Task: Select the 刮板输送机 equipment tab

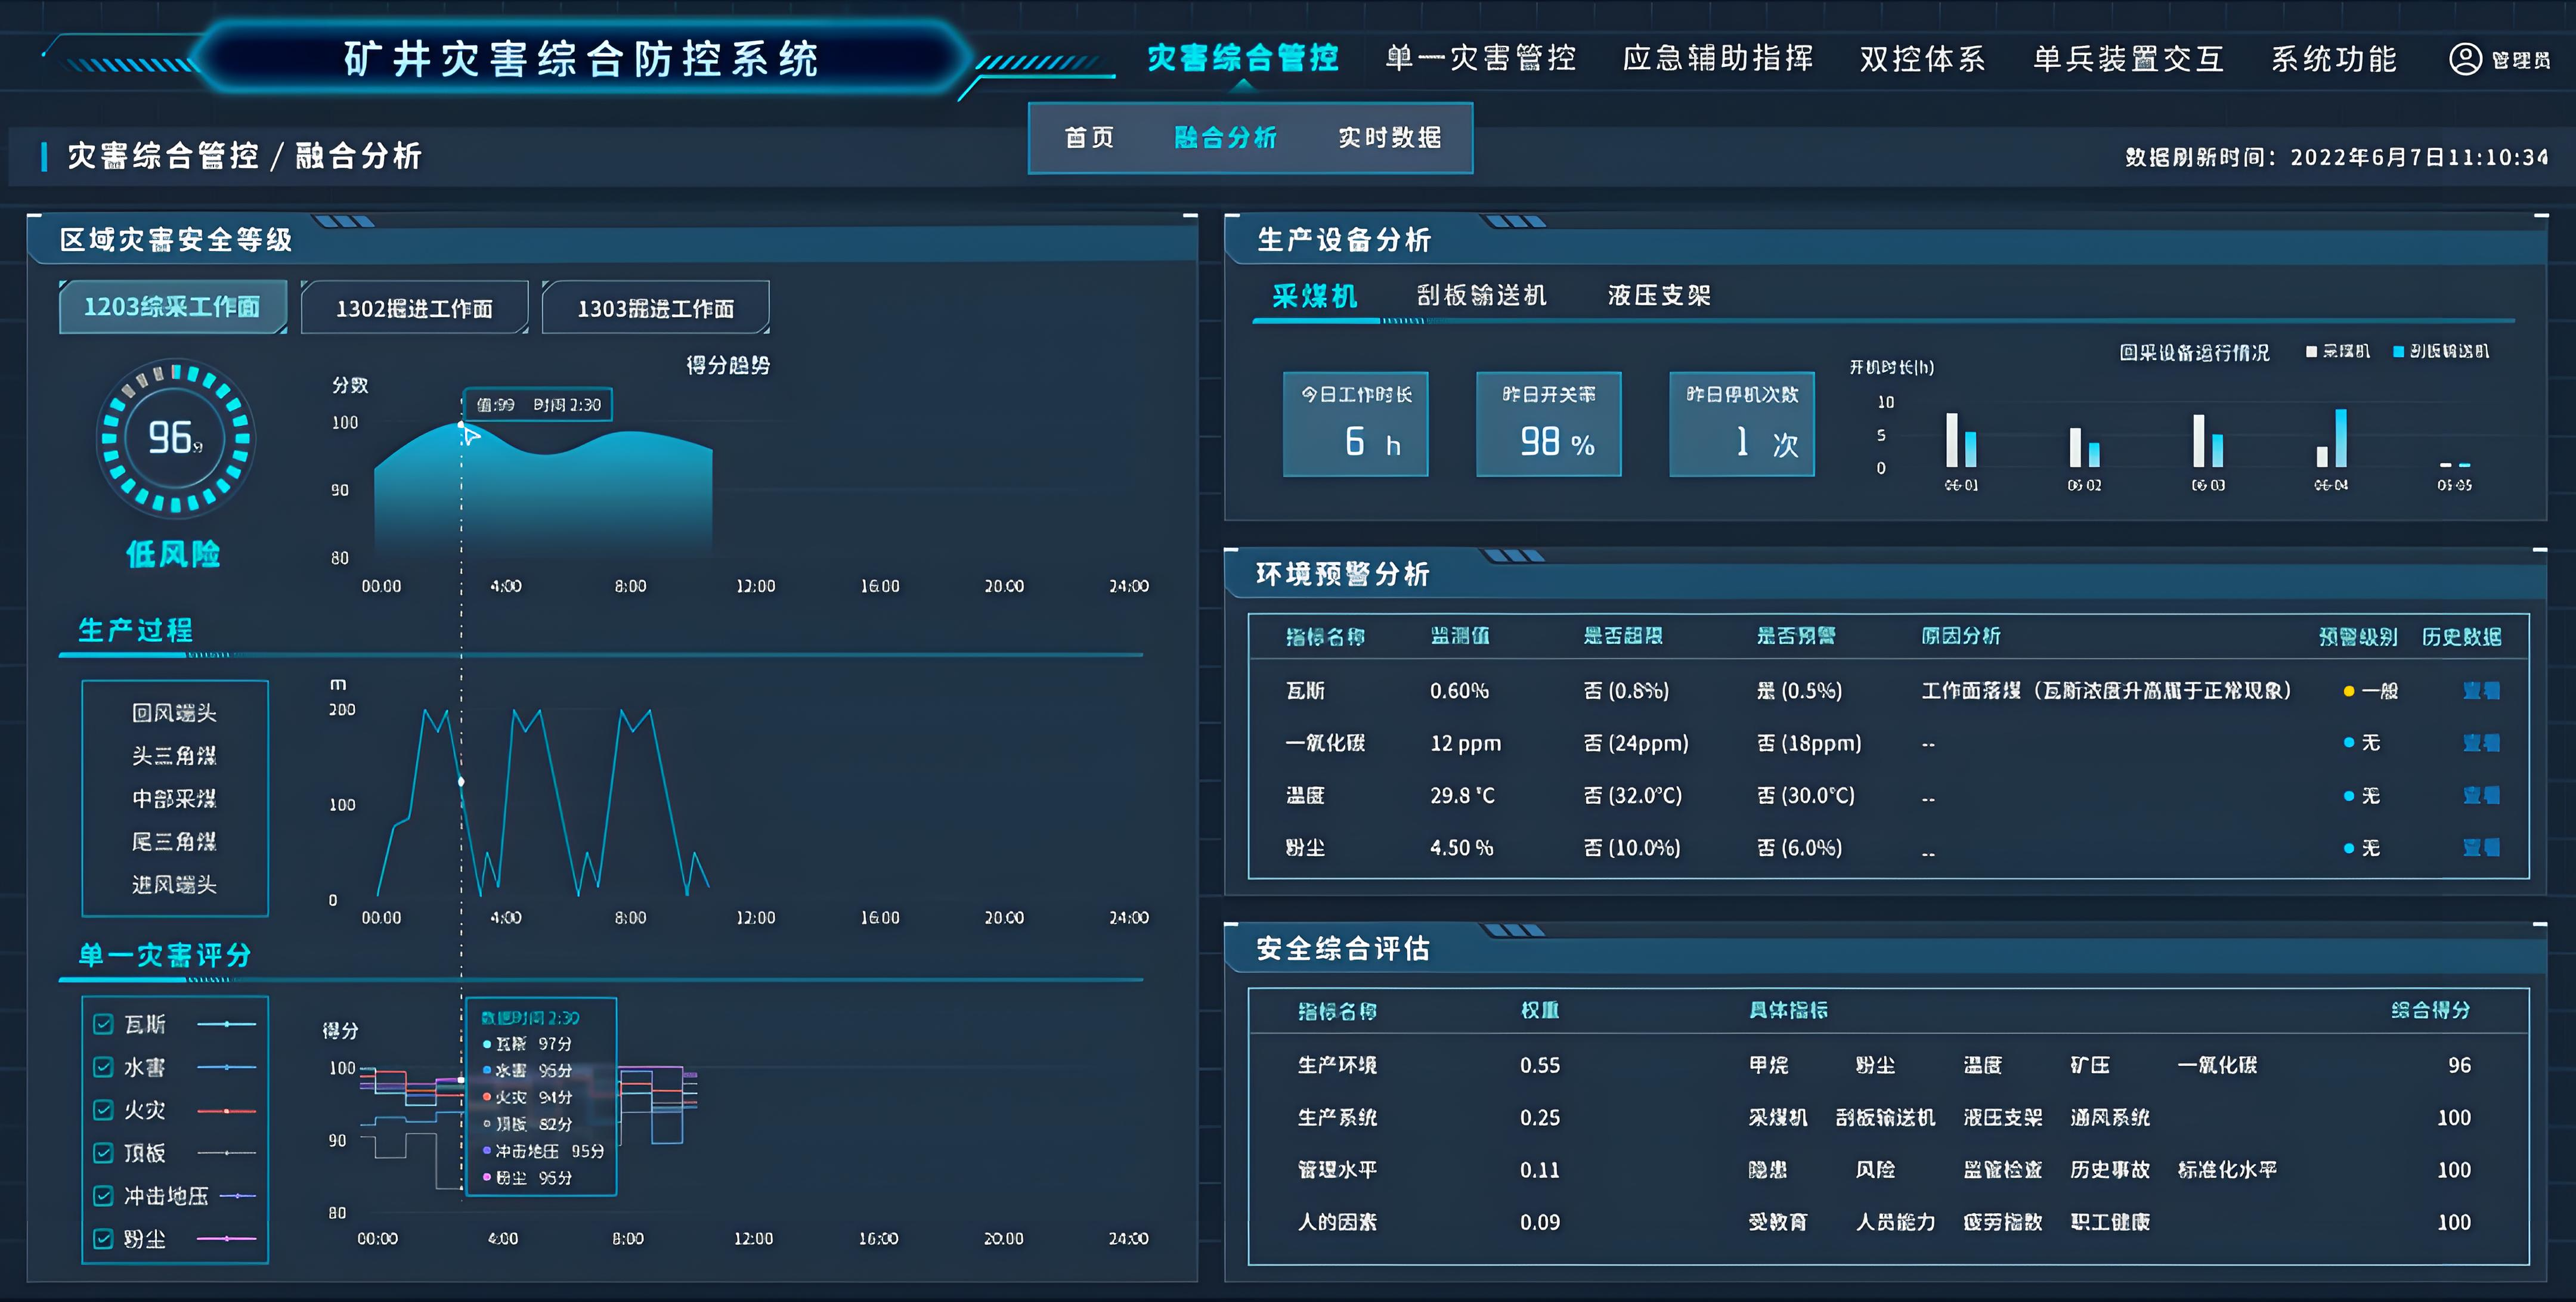Action: [x=1481, y=296]
